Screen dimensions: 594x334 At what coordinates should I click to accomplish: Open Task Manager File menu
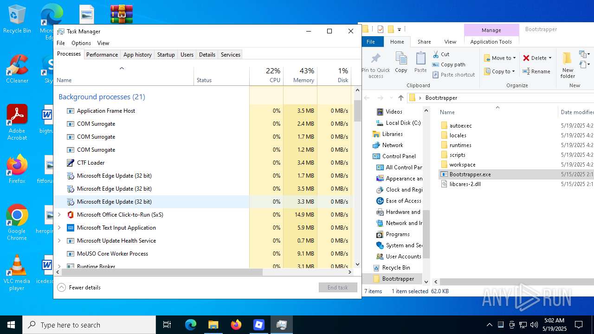[x=61, y=43]
